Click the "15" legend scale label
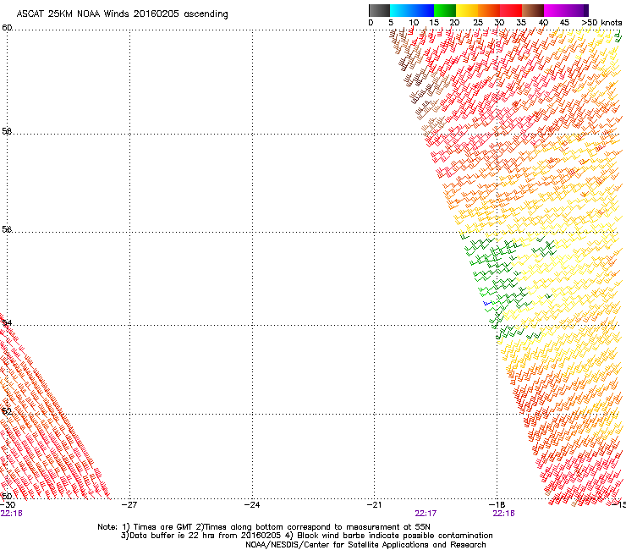626x550 pixels. tap(434, 23)
